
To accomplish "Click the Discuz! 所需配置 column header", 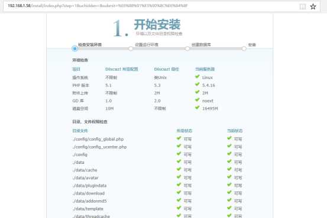I will (x=122, y=69).
